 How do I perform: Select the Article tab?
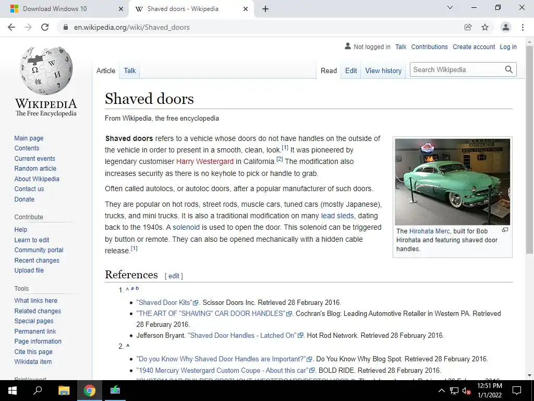pyautogui.click(x=106, y=70)
